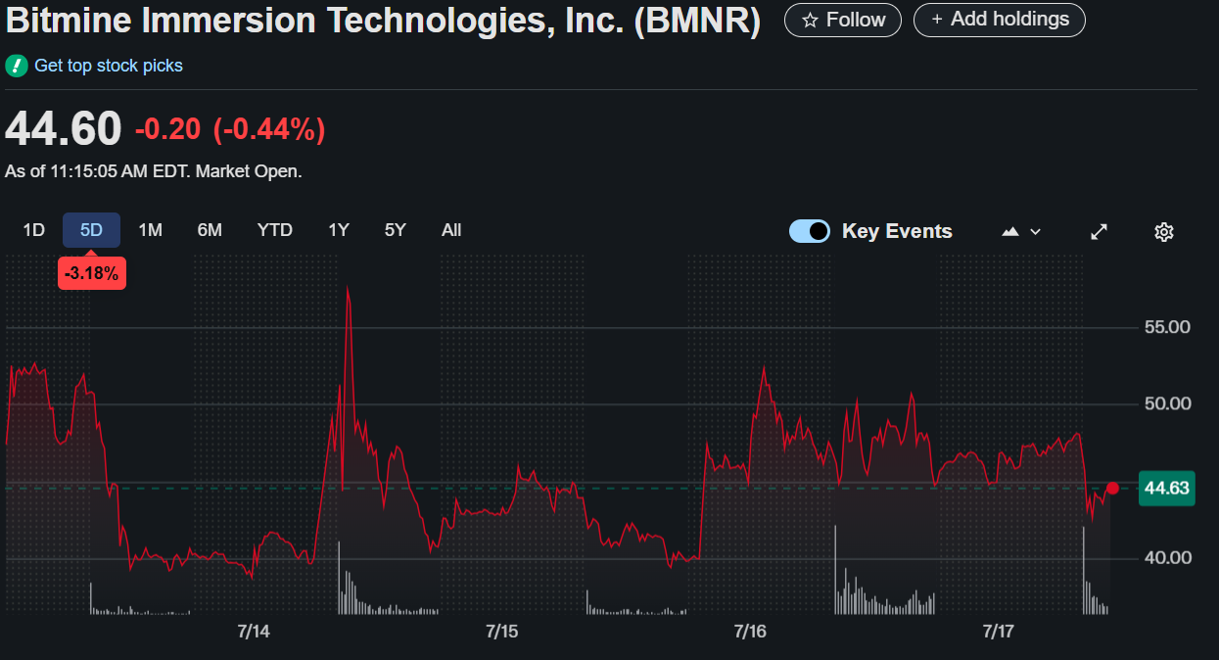Image resolution: width=1219 pixels, height=660 pixels.
Task: Click the red current price dot on chart
Action: [1112, 488]
